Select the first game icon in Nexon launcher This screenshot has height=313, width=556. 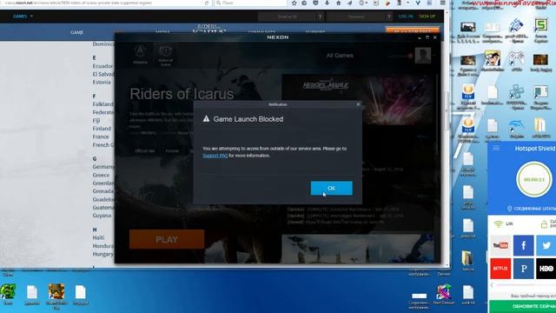140,55
